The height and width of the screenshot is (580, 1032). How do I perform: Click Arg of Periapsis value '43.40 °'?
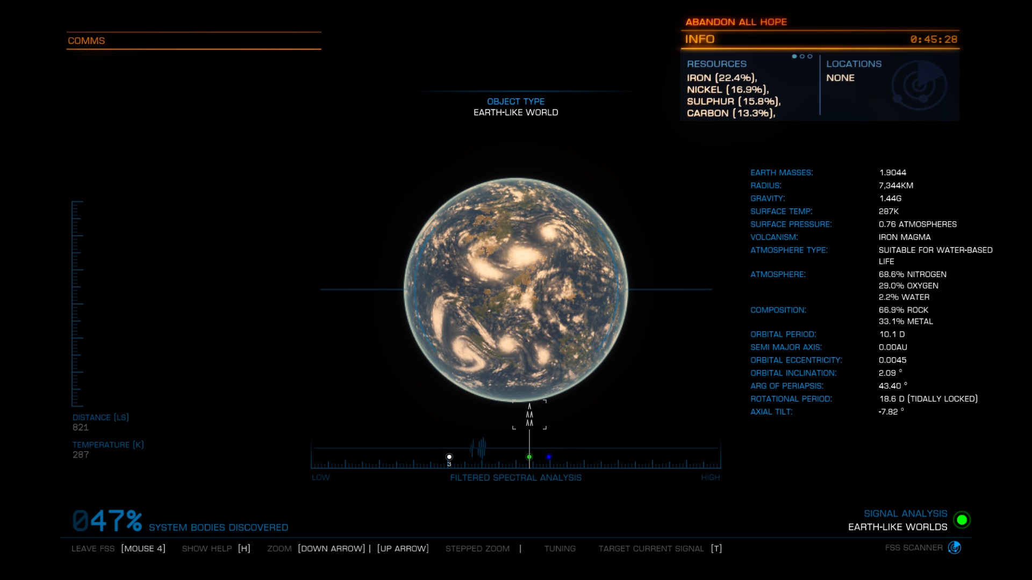pos(893,386)
